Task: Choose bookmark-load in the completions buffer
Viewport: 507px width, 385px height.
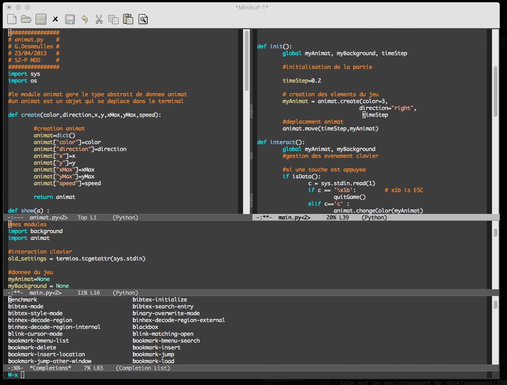Action: point(153,361)
